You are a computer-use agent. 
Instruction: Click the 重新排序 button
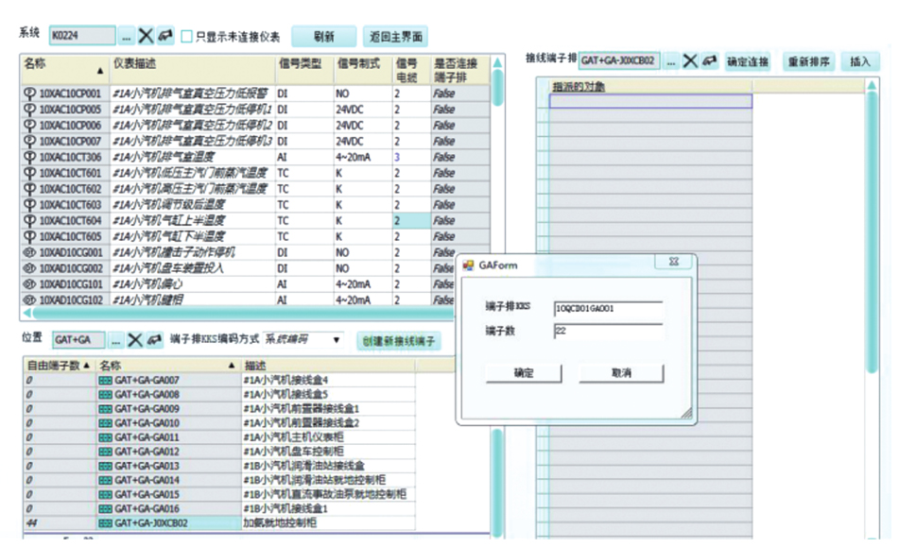pos(809,61)
